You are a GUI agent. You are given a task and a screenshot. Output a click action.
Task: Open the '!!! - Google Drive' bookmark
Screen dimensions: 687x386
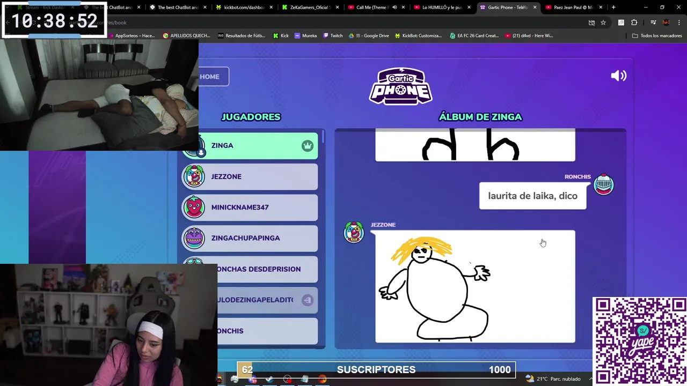pyautogui.click(x=369, y=35)
